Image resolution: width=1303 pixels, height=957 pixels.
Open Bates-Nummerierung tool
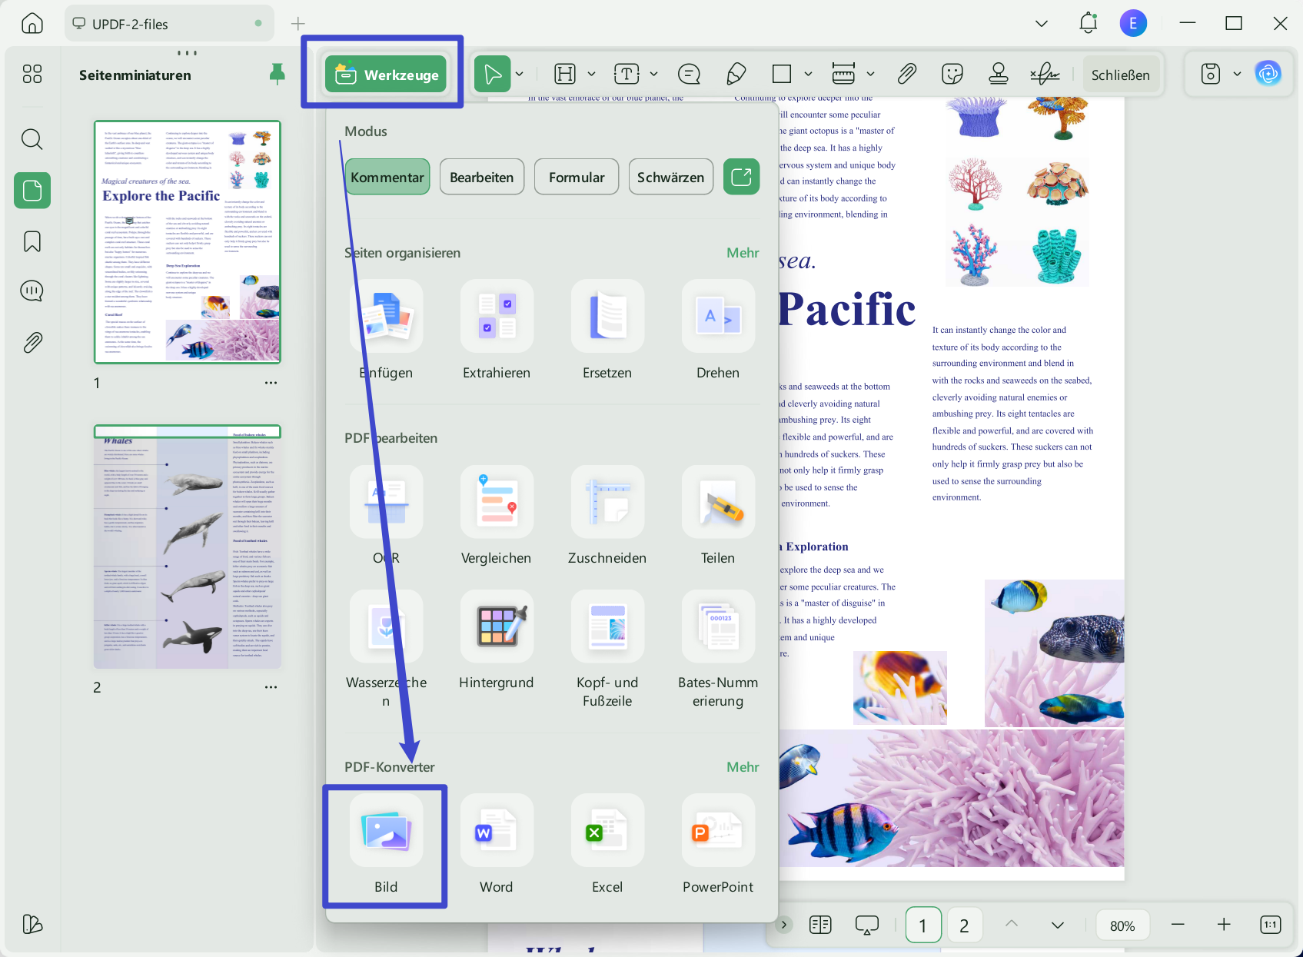(x=718, y=650)
